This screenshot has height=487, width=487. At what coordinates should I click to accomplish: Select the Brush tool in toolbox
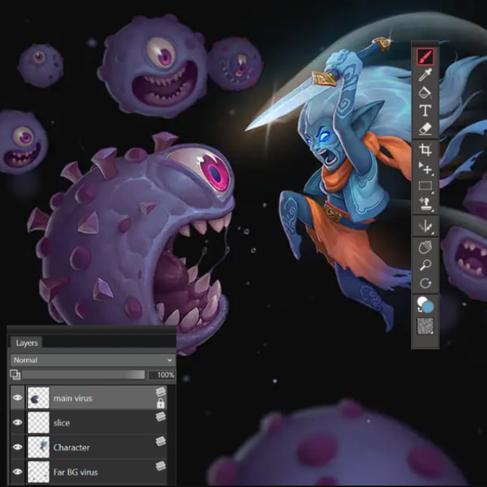(425, 57)
